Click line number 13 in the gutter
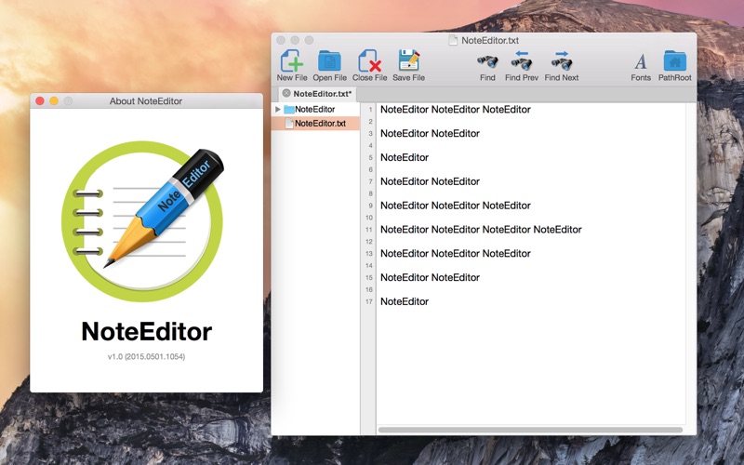This screenshot has height=465, width=744. point(369,254)
